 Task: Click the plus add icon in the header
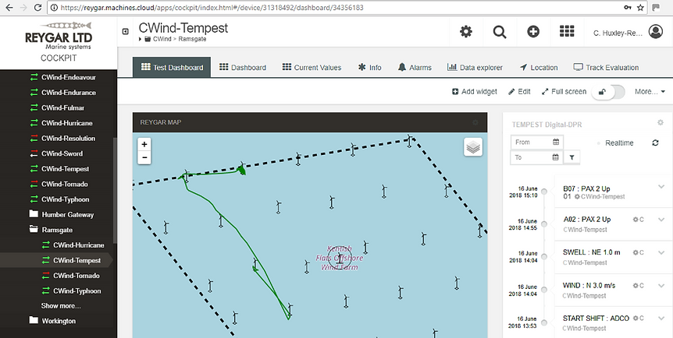pos(533,32)
